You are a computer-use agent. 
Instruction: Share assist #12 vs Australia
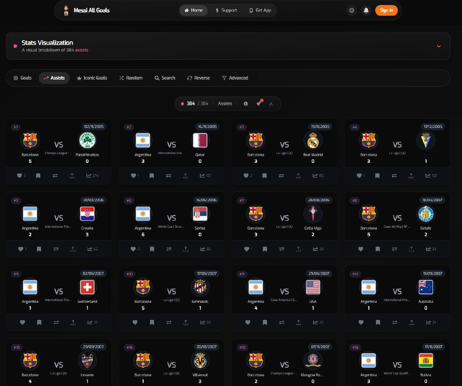pyautogui.click(x=412, y=322)
